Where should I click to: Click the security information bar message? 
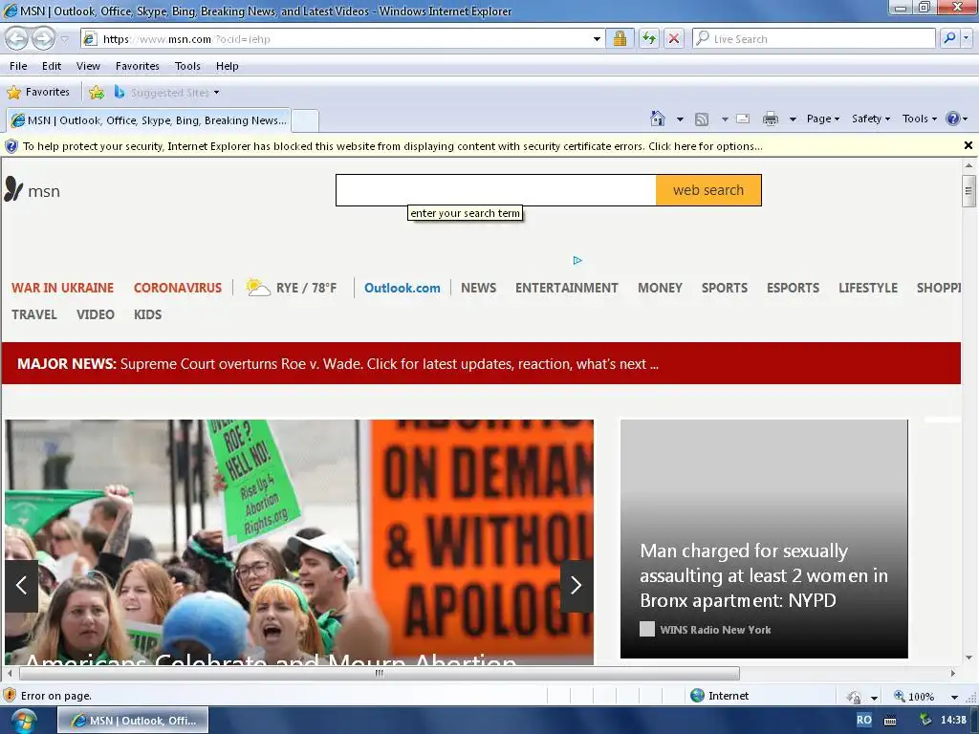click(x=392, y=146)
